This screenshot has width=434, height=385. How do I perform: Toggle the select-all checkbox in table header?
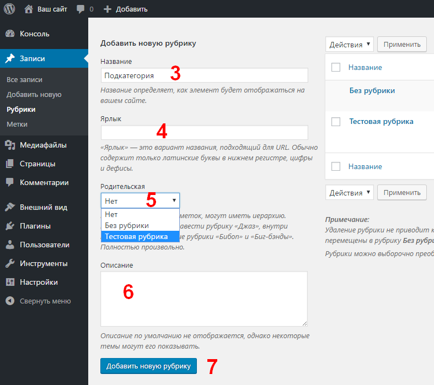click(336, 67)
